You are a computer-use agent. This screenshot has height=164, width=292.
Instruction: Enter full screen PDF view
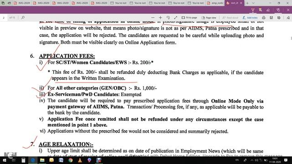(176, 18)
